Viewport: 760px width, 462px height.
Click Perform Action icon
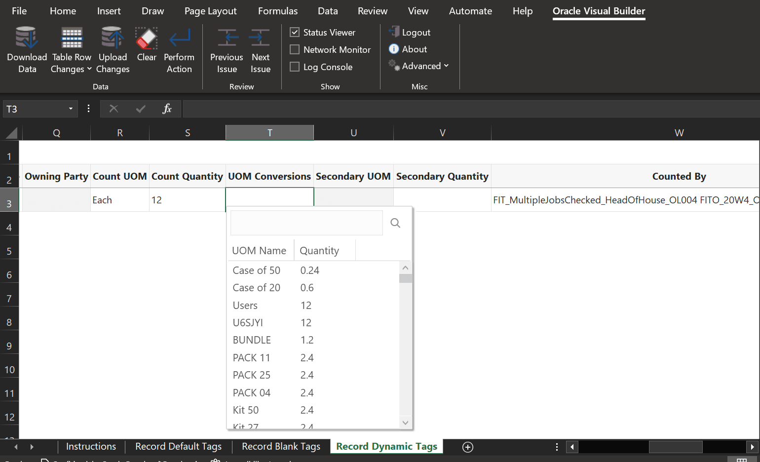(179, 38)
